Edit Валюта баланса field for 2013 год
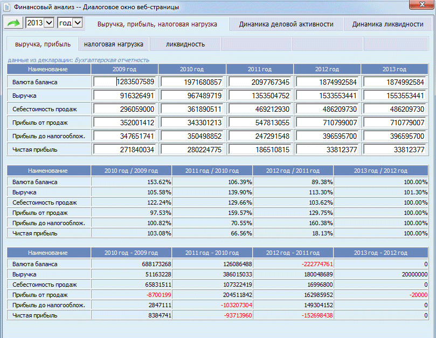 395,82
